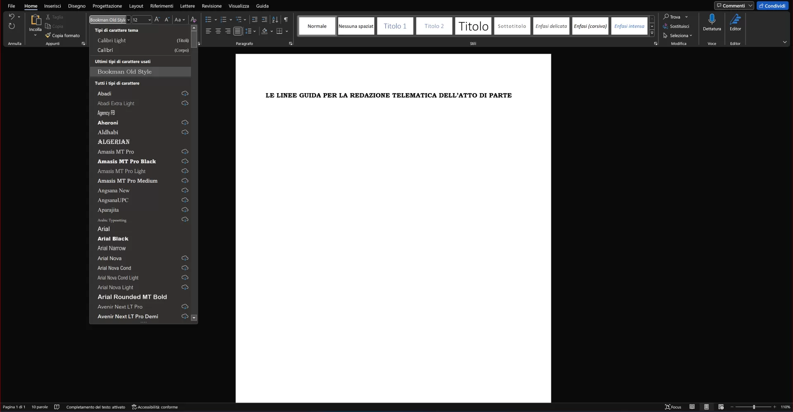This screenshot has width=793, height=412.
Task: Click the Redo (repeat) icon
Action: click(x=12, y=26)
